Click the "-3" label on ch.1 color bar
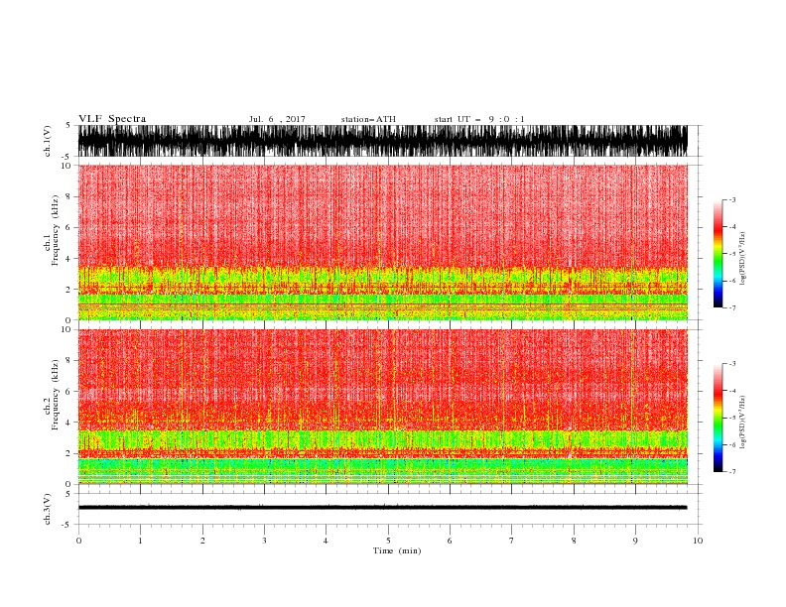This screenshot has width=786, height=607. (x=732, y=199)
